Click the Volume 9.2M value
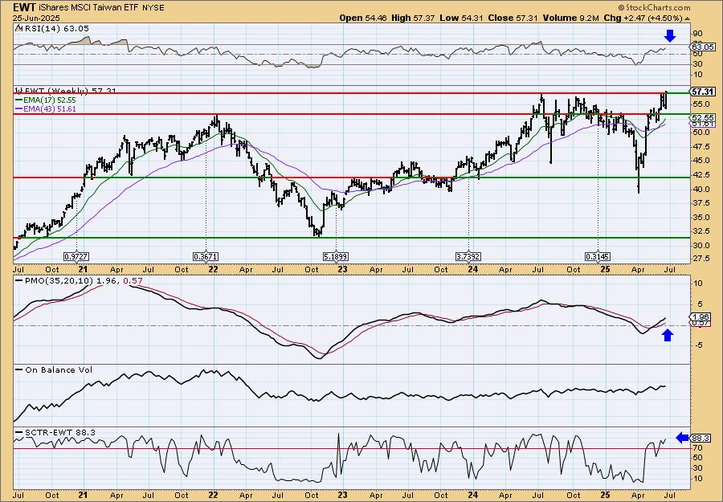Viewport: 723px width, 502px height. [x=571, y=18]
